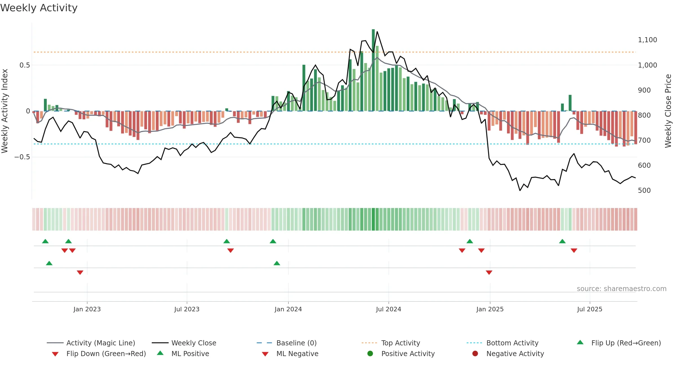Click the Weekly Activity Index axis title
Image resolution: width=676 pixels, height=380 pixels.
tap(5, 111)
